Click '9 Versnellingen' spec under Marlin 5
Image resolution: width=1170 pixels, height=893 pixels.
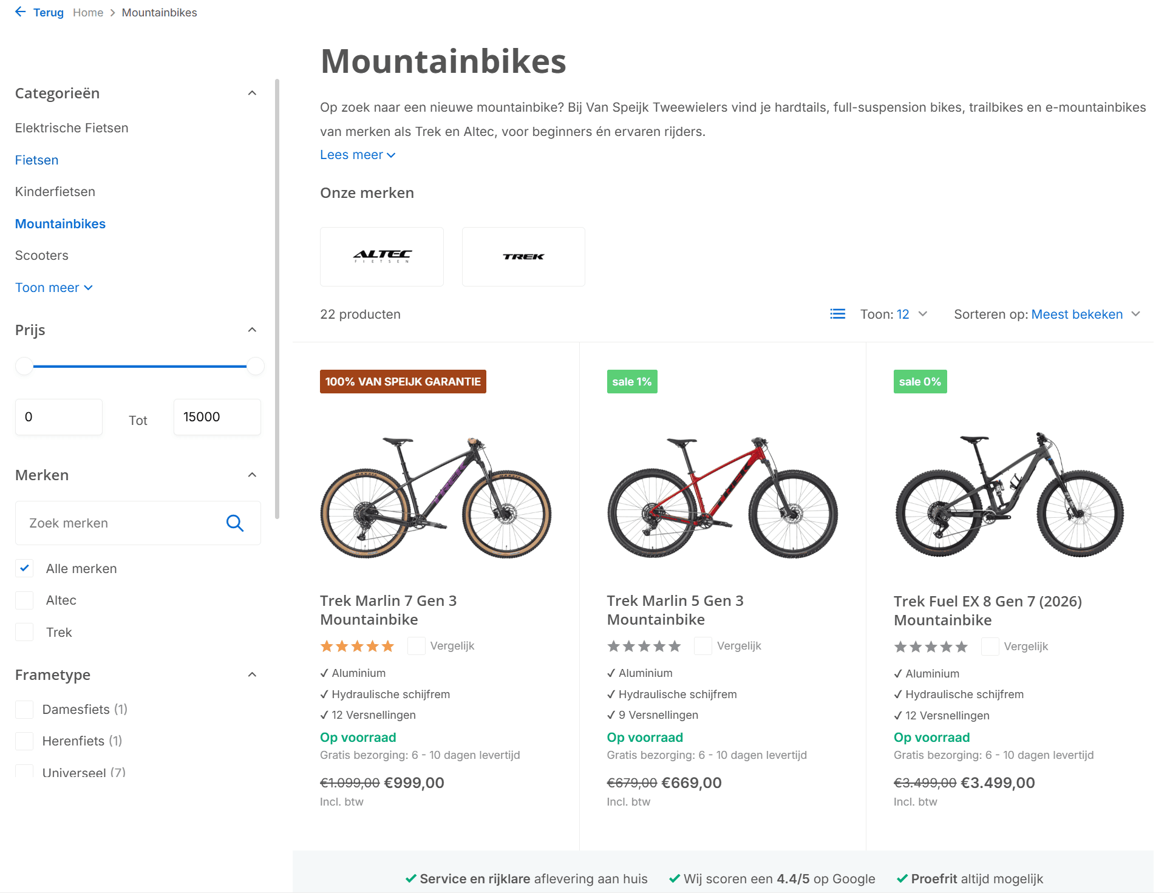[x=658, y=715]
